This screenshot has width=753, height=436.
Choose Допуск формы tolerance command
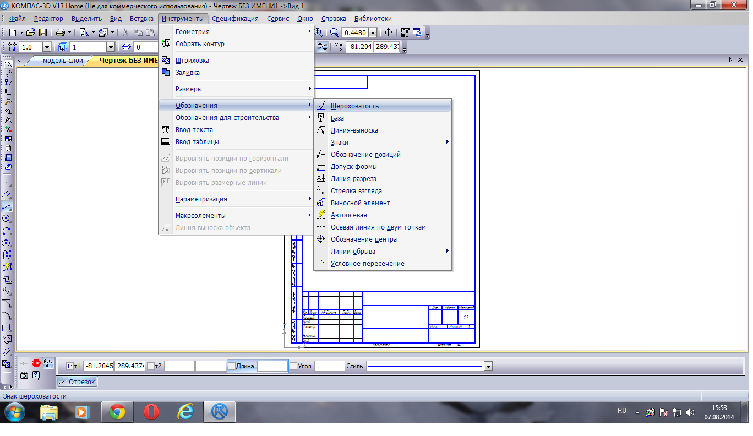[x=383, y=167]
